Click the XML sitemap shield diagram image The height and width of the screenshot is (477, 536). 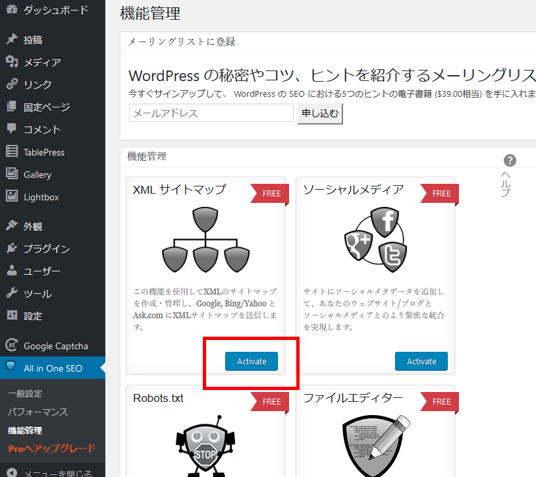tap(205, 240)
